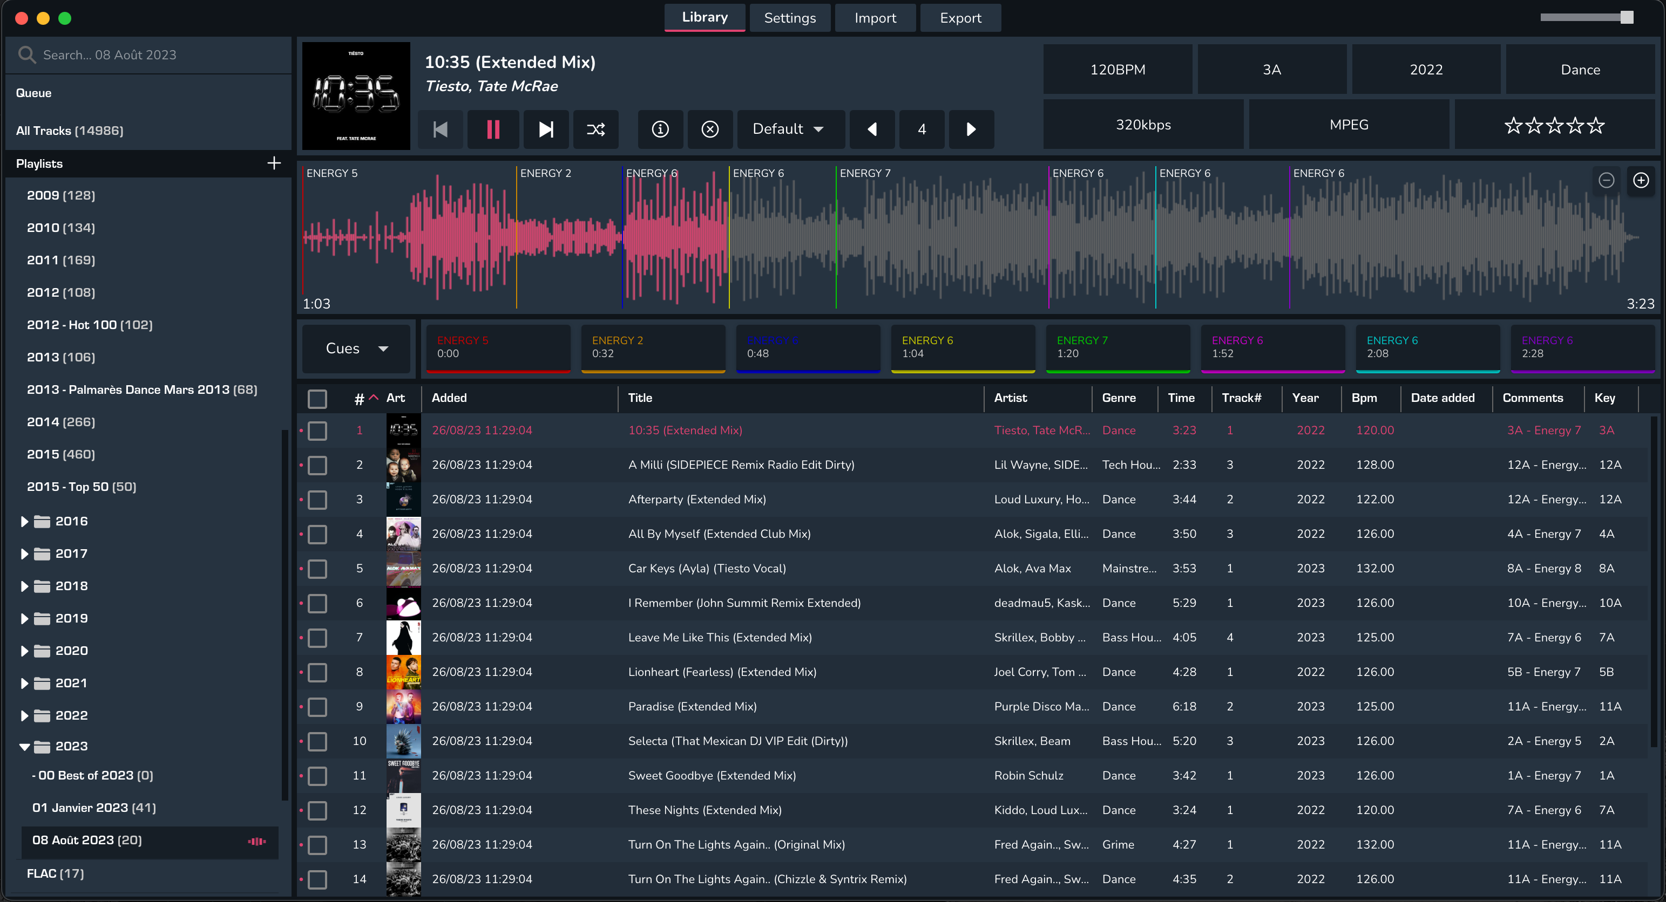The width and height of the screenshot is (1666, 902).
Task: Open the Export tab
Action: 960,18
